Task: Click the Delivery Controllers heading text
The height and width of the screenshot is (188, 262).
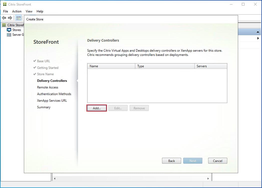Action: tap(103, 40)
